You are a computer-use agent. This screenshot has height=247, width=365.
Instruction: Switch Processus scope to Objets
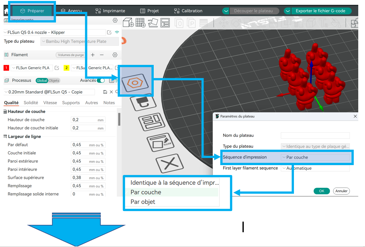point(54,81)
